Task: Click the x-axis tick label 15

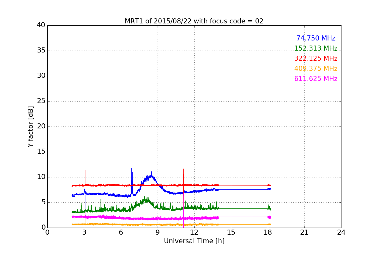Action: (231, 232)
